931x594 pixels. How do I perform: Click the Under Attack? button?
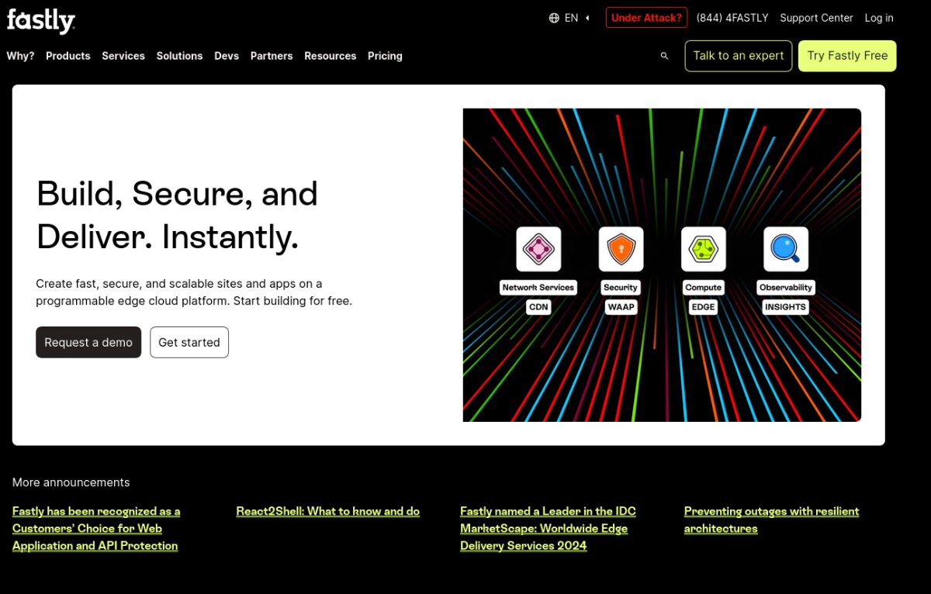pos(646,18)
